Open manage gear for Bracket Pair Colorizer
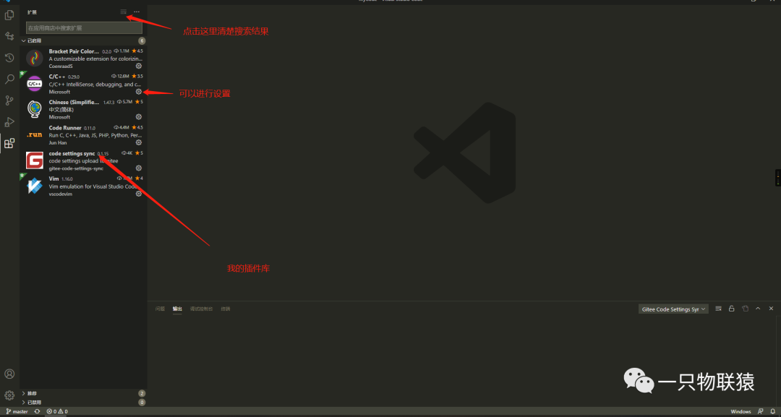 pyautogui.click(x=139, y=66)
